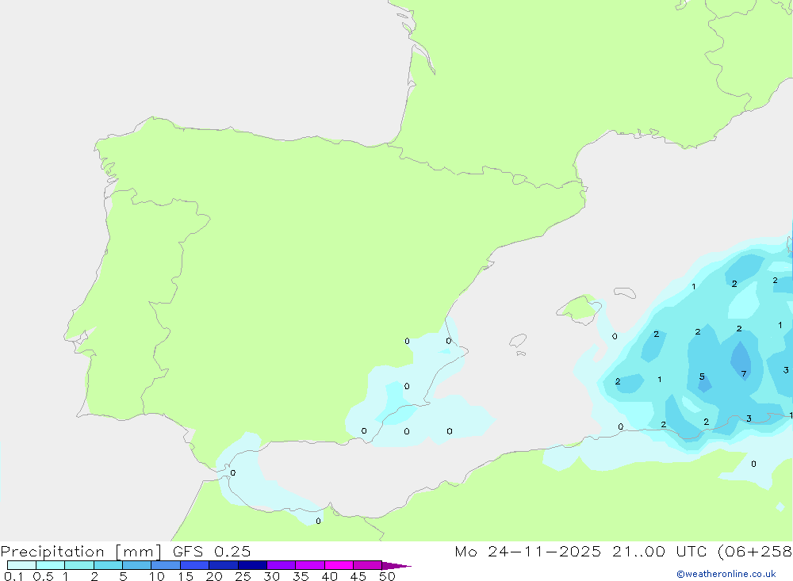Click the lightest cyan 0.1–0.5 legend swatch
Image resolution: width=793 pixels, height=581 pixels.
[x=21, y=565]
